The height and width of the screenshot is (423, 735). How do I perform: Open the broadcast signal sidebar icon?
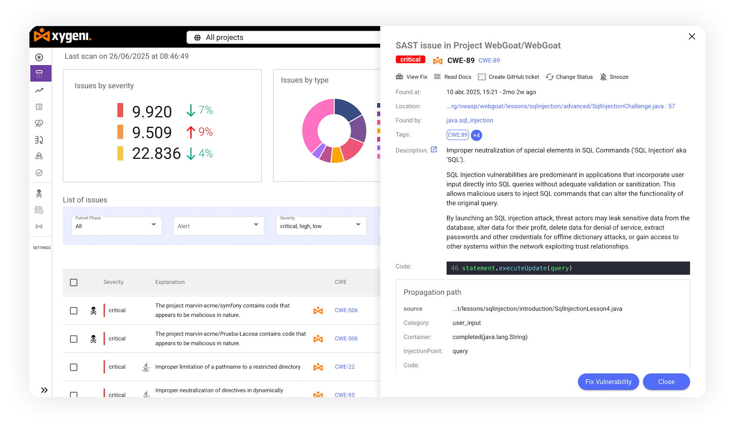click(39, 226)
